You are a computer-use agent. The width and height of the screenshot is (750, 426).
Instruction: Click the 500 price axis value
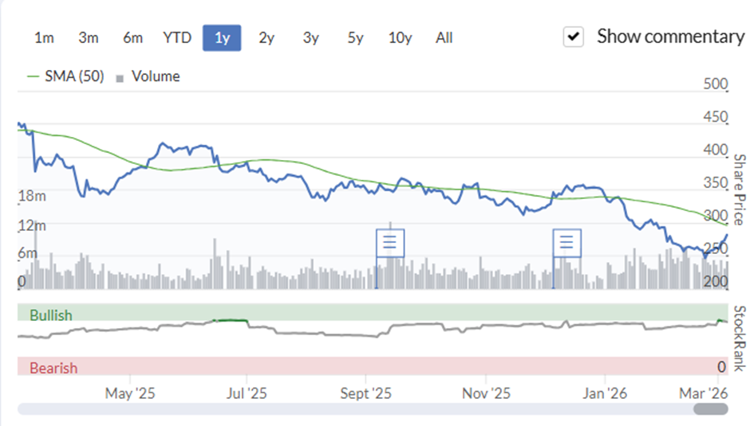pyautogui.click(x=716, y=84)
